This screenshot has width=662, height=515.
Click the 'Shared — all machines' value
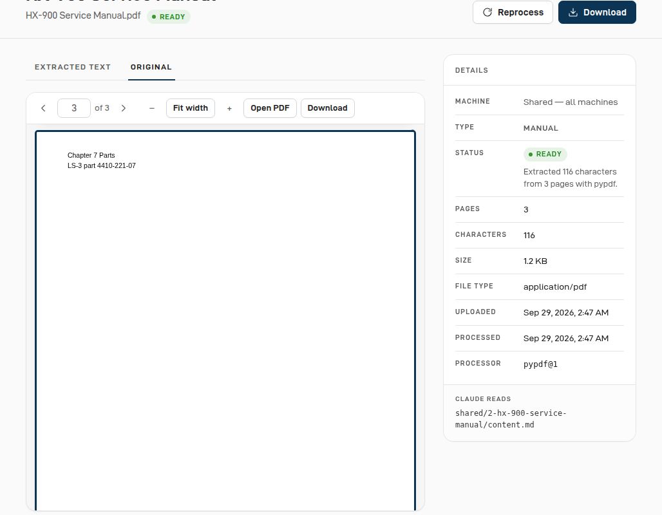(571, 102)
